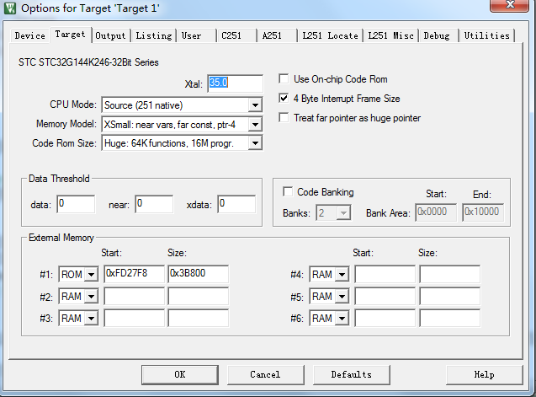This screenshot has width=536, height=397.
Task: Open external memory #1 type dropdown
Action: tap(91, 275)
